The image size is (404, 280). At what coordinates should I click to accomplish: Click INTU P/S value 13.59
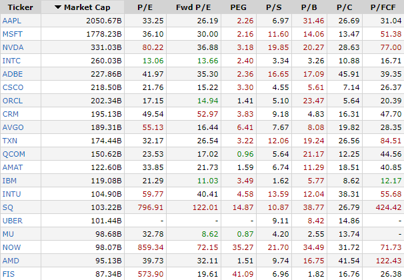(278, 194)
